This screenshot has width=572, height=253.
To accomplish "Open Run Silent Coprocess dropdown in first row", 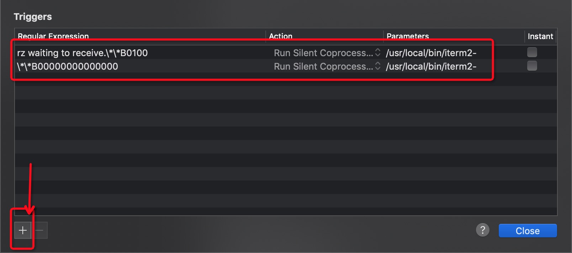I will click(x=323, y=53).
